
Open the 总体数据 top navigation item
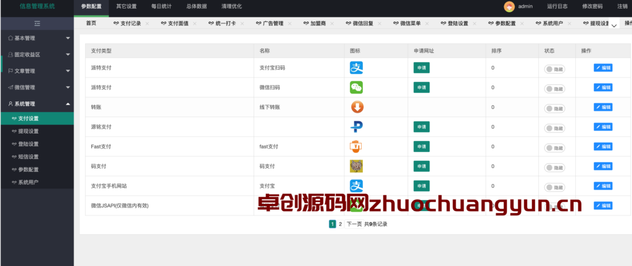pyautogui.click(x=196, y=7)
